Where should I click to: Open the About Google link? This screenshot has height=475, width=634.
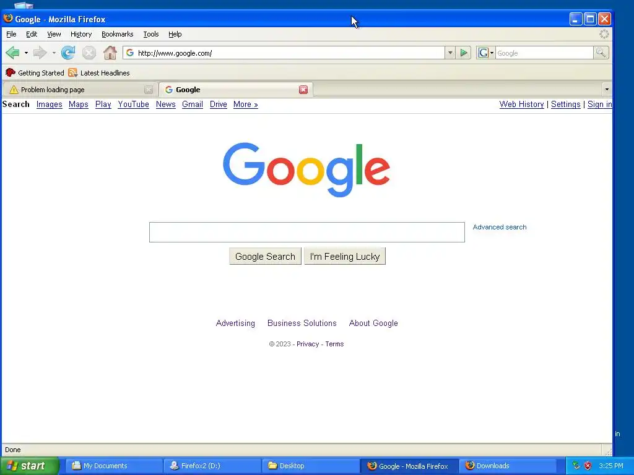pos(373,323)
